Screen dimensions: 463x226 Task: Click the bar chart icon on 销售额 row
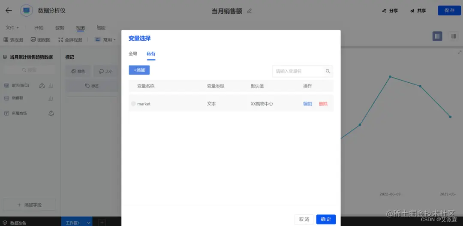pyautogui.click(x=51, y=98)
